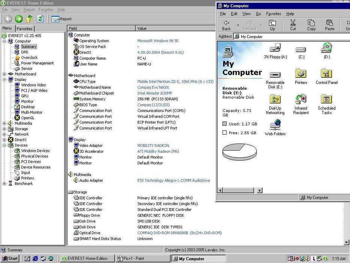Click ESS Technology Allegro-1.COMM AudioDrive link
The image size is (350, 263).
click(x=173, y=180)
